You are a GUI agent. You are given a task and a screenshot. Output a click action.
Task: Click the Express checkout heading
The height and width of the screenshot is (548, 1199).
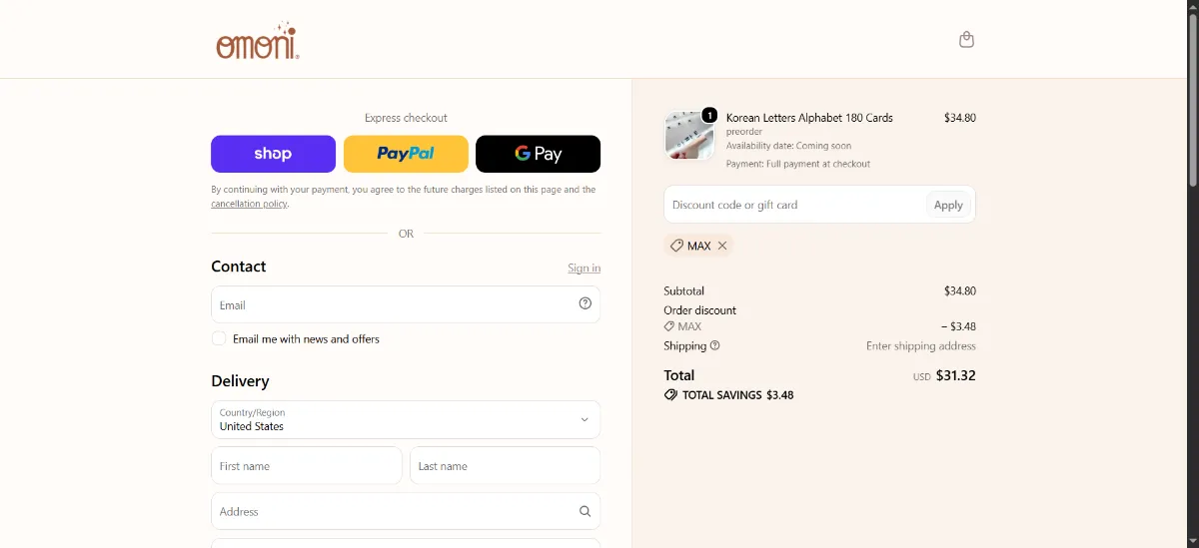[406, 118]
